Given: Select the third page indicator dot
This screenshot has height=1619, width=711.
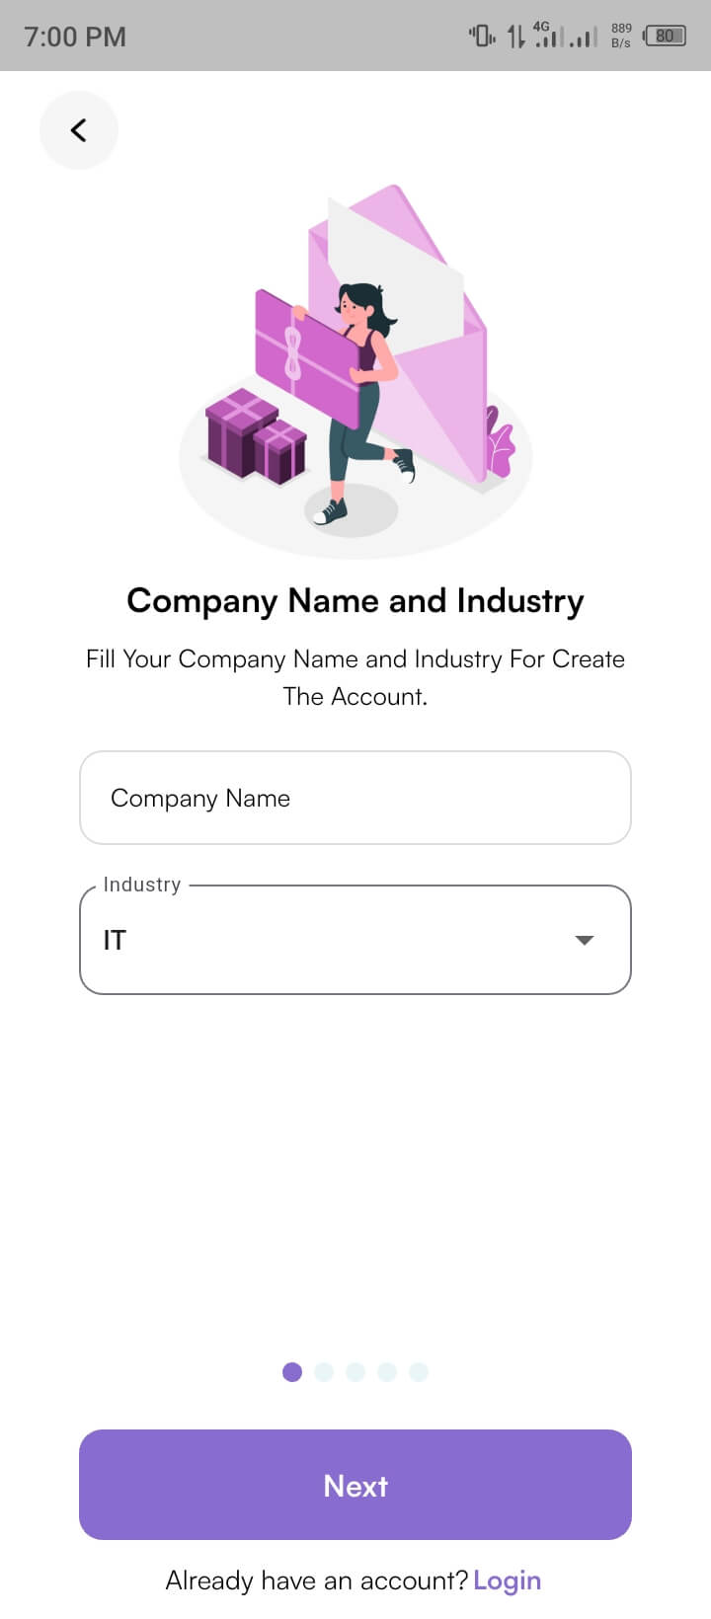Looking at the screenshot, I should pyautogui.click(x=355, y=1371).
